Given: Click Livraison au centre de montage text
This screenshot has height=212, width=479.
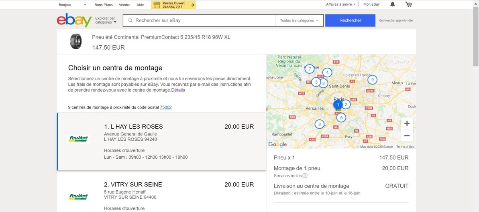Looking at the screenshot, I should 311,186.
